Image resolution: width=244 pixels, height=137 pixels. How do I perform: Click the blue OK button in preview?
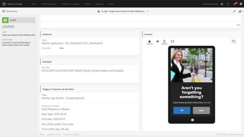tap(182, 110)
